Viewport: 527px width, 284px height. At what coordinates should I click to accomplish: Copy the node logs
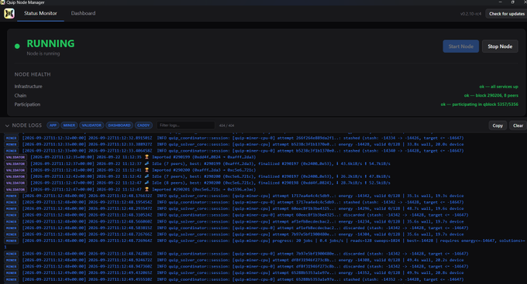pyautogui.click(x=498, y=125)
